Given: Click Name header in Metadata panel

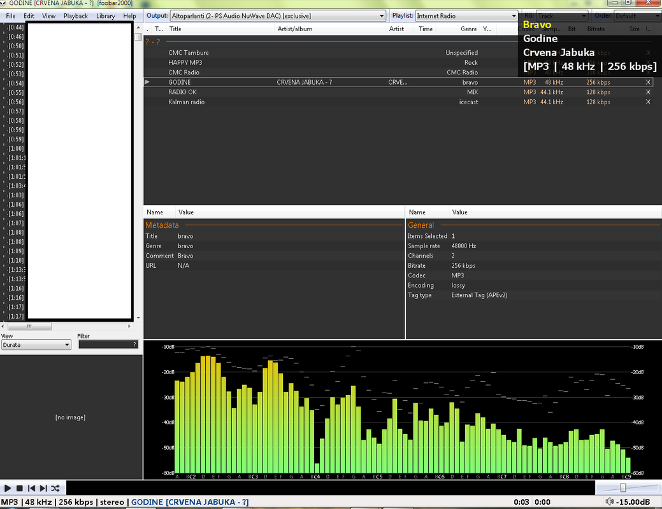Looking at the screenshot, I should tap(155, 212).
